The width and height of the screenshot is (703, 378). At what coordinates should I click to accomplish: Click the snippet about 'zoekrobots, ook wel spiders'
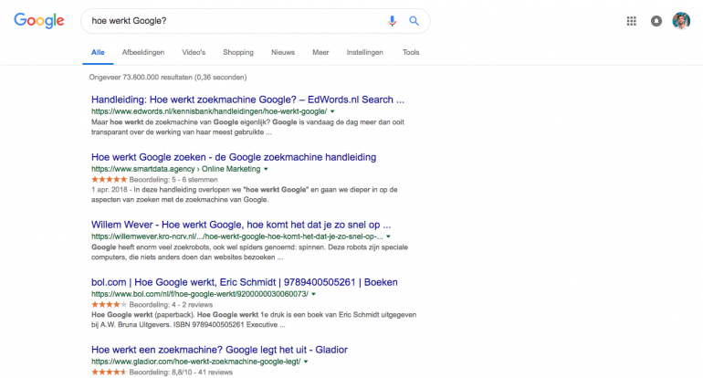[250, 252]
